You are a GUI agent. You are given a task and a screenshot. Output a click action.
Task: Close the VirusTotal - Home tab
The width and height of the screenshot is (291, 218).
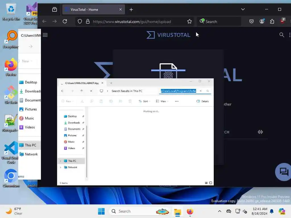click(120, 9)
